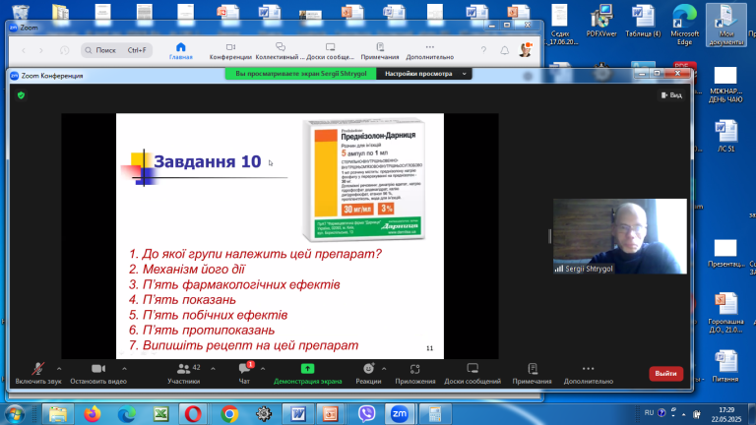Image resolution: width=756 pixels, height=425 pixels.
Task: Expand participants options arrow
Action: tap(213, 369)
